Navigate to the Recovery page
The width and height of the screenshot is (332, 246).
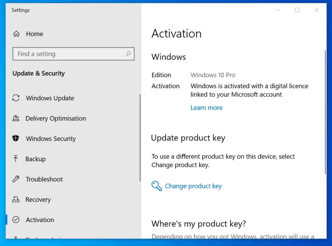[38, 199]
